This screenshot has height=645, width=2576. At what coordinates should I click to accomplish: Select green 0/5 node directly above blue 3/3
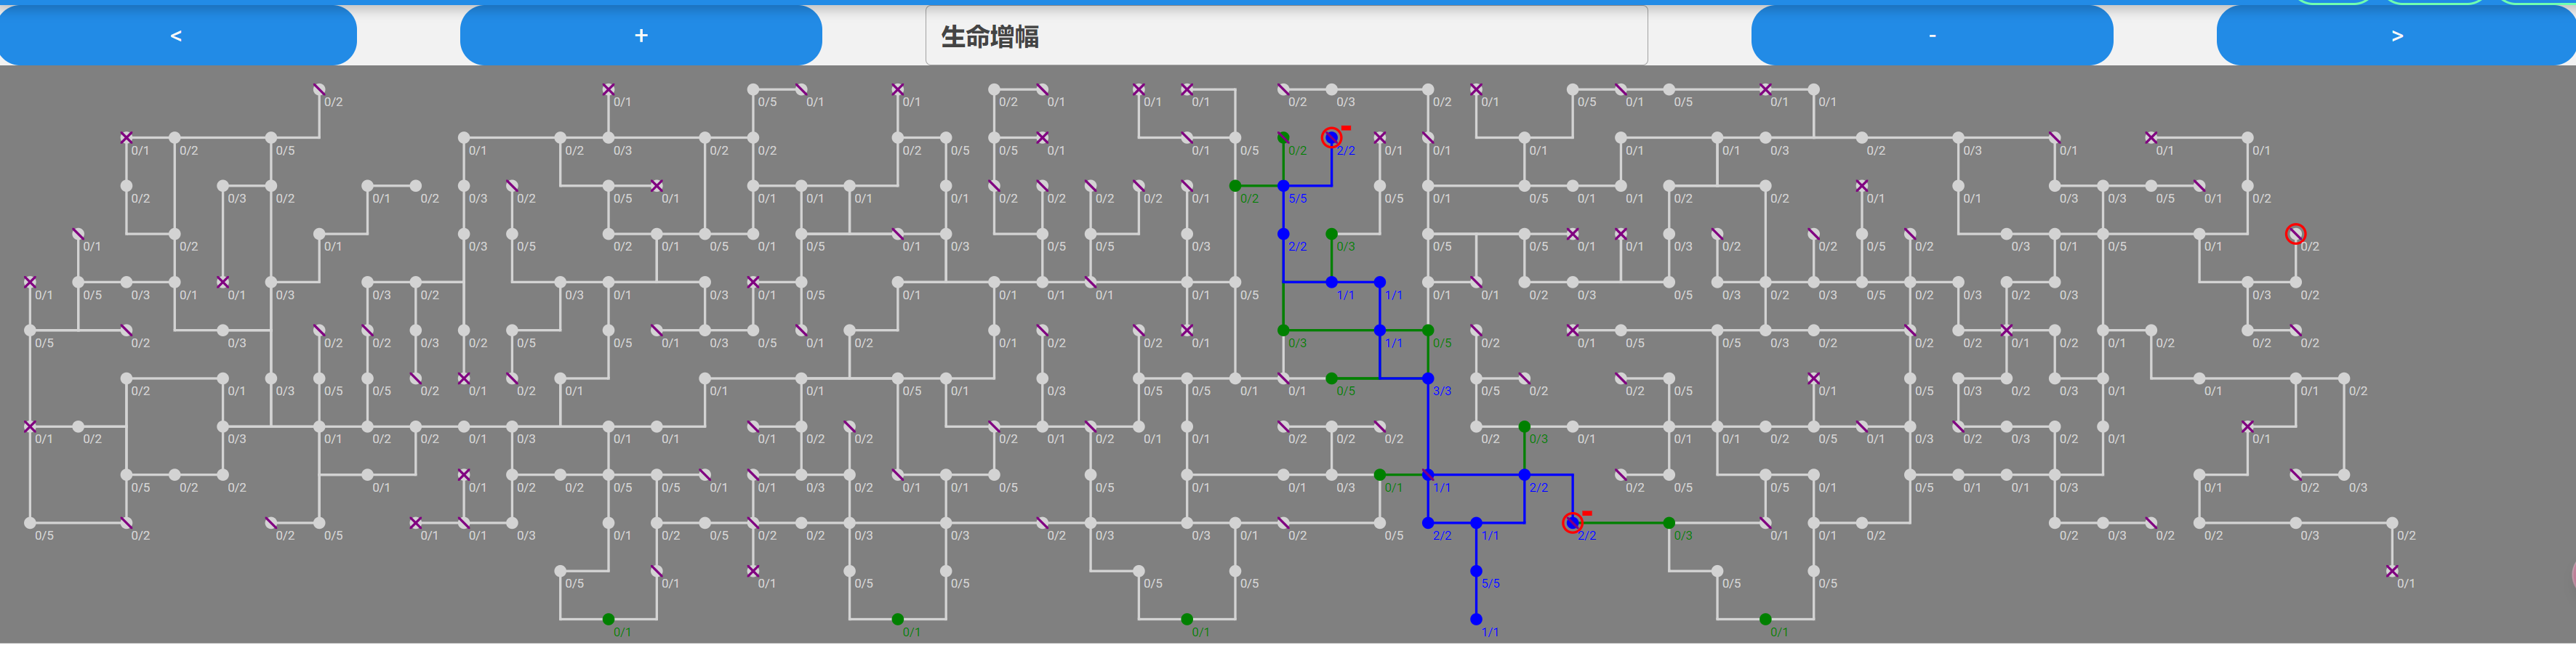point(1428,330)
